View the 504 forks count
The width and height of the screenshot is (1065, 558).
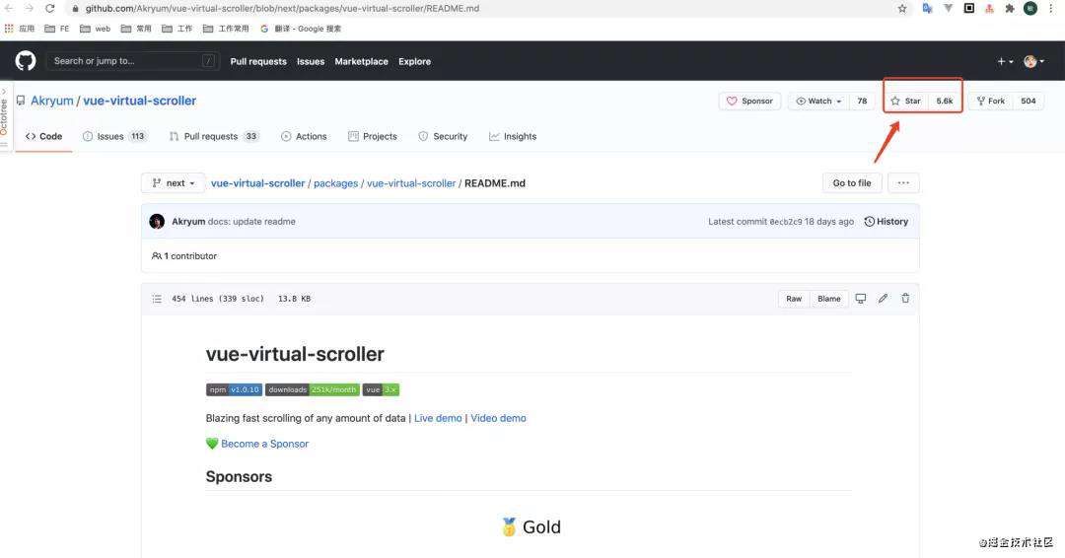[x=1029, y=102]
